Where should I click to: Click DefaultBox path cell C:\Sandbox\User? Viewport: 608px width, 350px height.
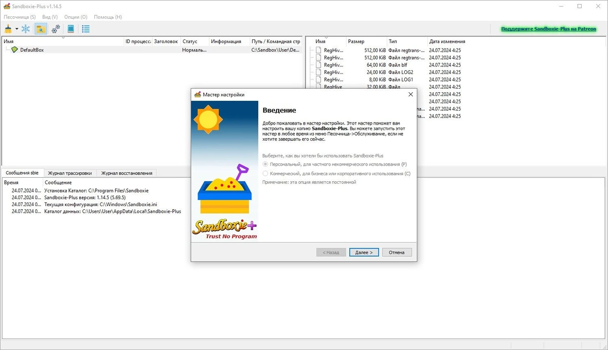point(276,50)
